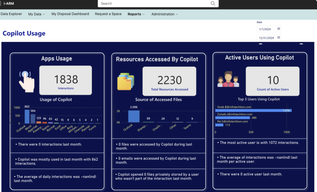This screenshot has height=192, width=317.
Task: Click the Apps Usage panel title
Action: click(57, 59)
